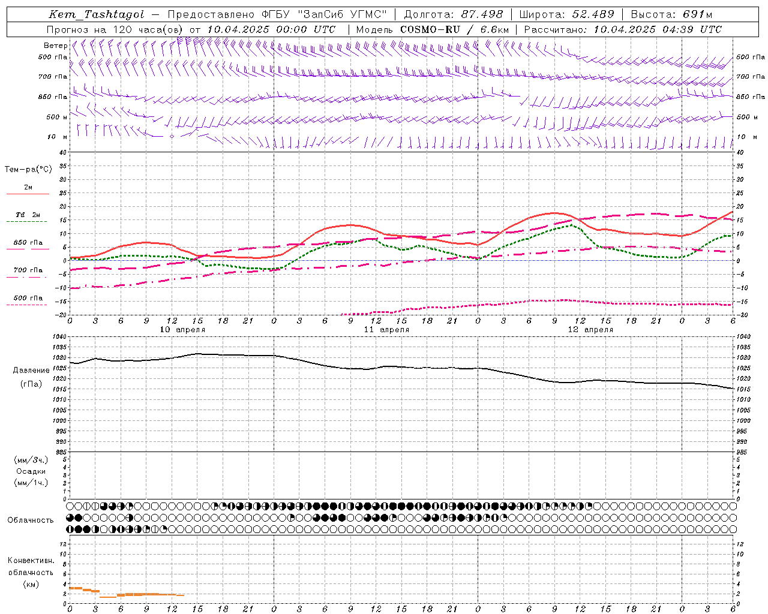Click the Конвективн. panel label
Image resolution: width=768 pixels, height=614 pixels.
pos(31,561)
